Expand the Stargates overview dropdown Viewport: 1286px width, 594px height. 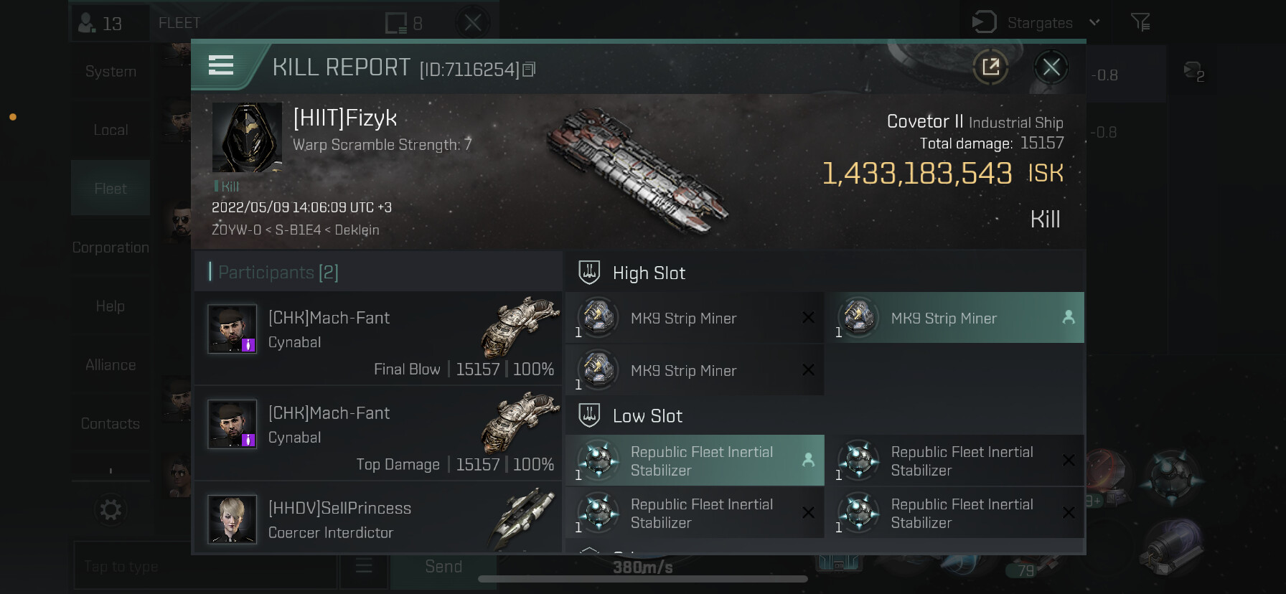pos(1094,22)
